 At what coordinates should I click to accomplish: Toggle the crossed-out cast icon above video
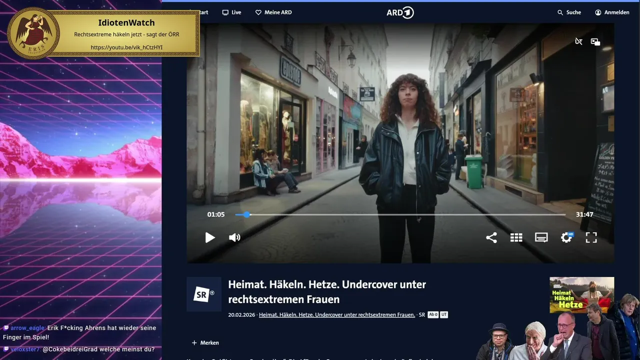578,41
